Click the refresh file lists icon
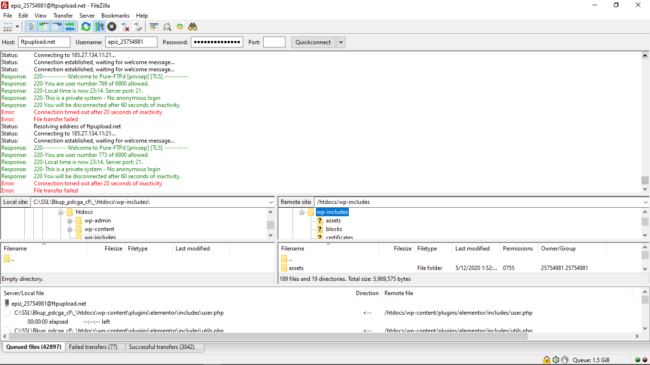 [x=86, y=27]
